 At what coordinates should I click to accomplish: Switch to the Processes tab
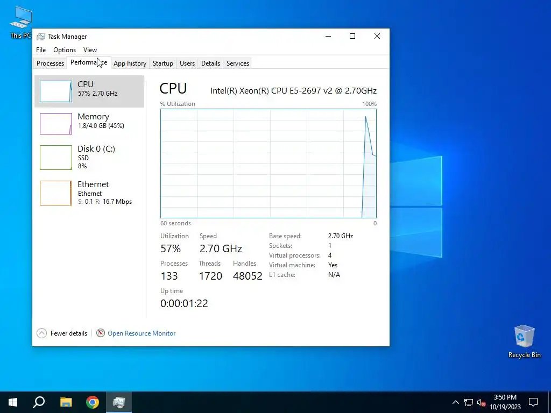tap(50, 63)
